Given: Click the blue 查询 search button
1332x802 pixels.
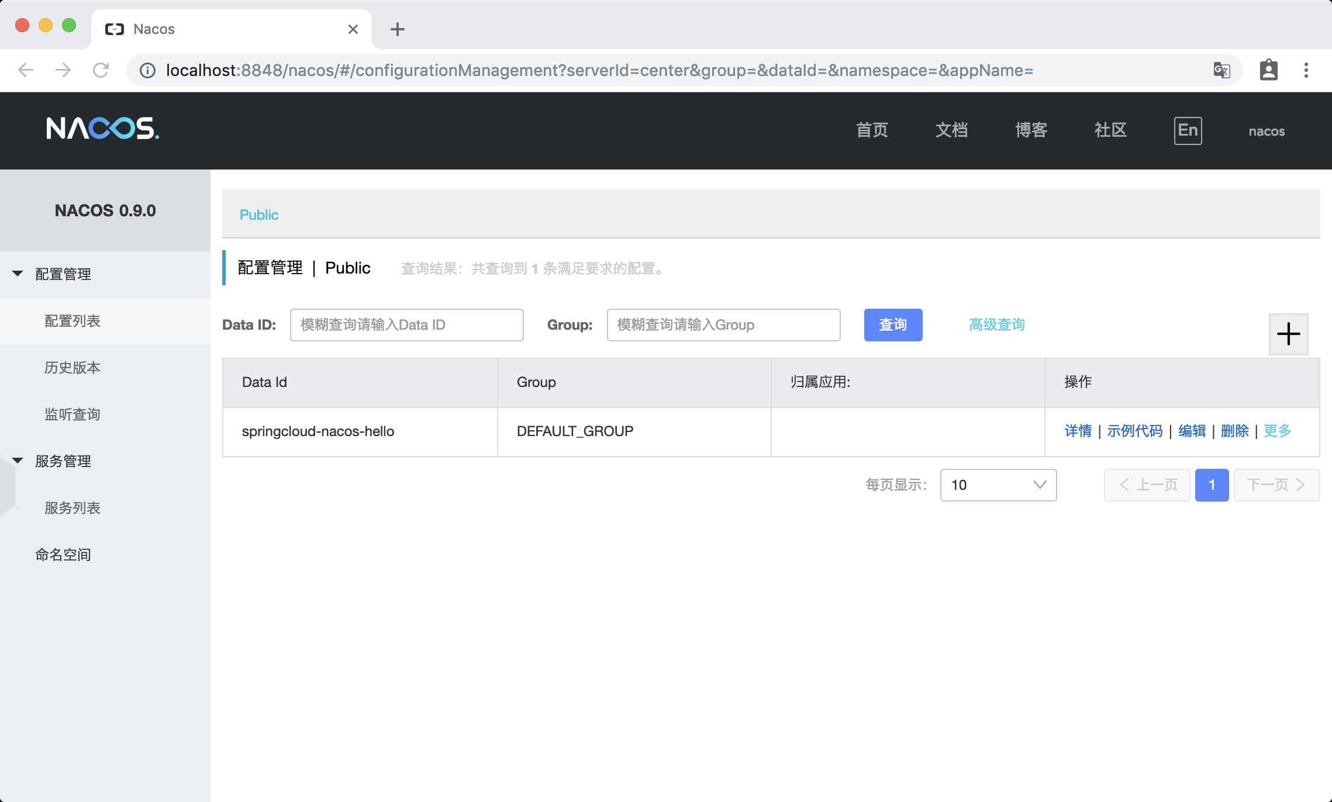Looking at the screenshot, I should pyautogui.click(x=893, y=325).
